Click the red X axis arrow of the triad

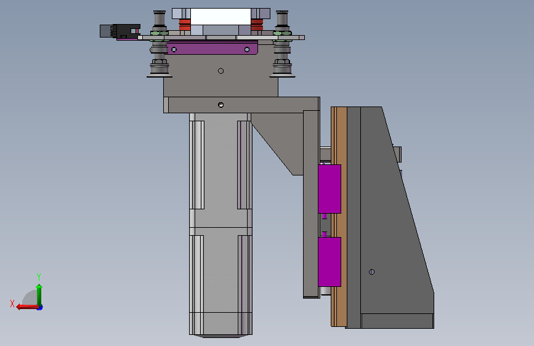tap(26, 307)
